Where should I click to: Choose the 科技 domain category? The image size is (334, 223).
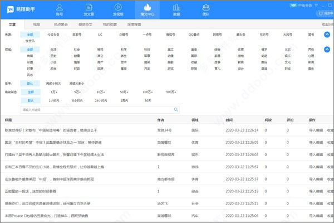(x=124, y=49)
